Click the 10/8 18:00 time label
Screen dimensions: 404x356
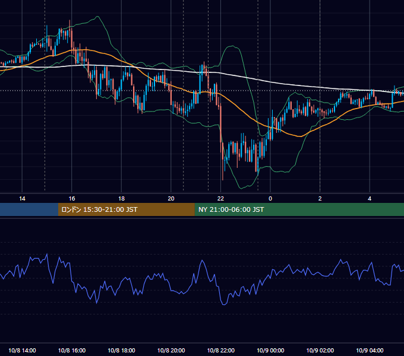pyautogui.click(x=121, y=350)
